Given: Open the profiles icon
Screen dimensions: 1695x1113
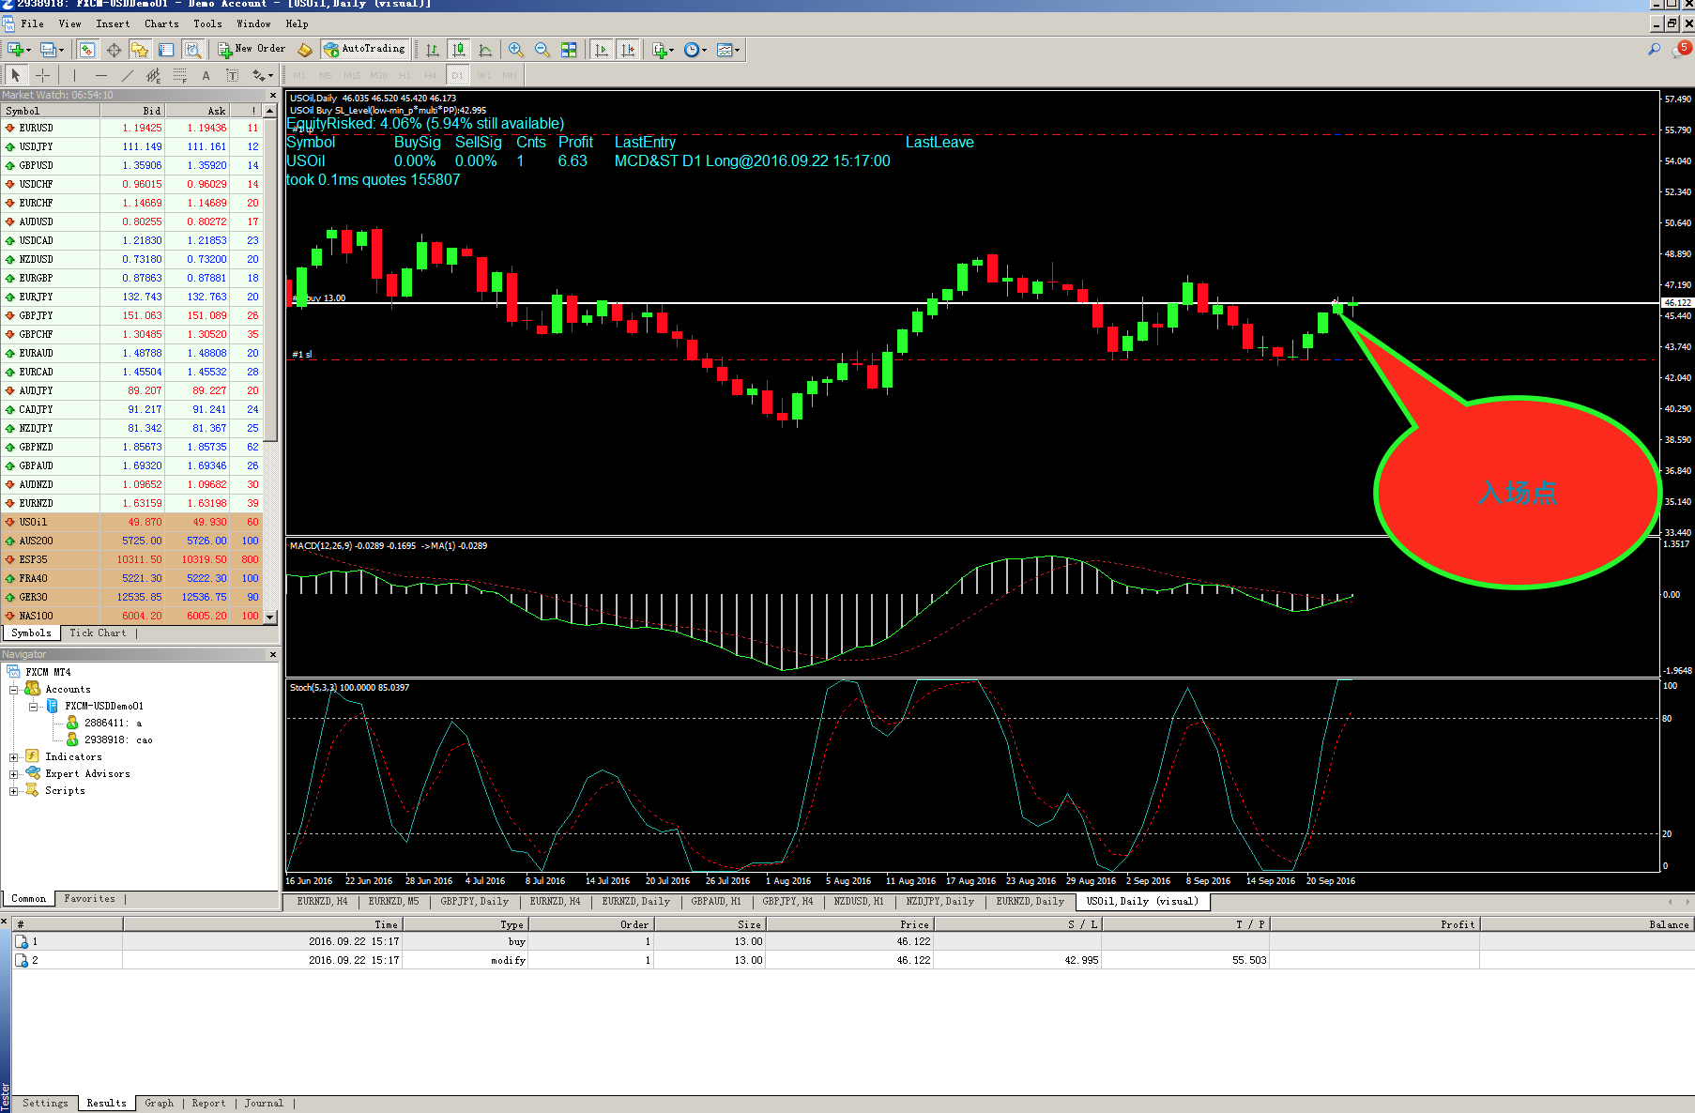Looking at the screenshot, I should [52, 50].
